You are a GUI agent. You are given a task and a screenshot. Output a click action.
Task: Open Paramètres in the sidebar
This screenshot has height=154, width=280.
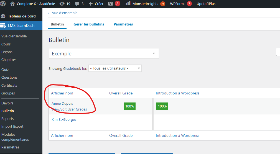10,147
